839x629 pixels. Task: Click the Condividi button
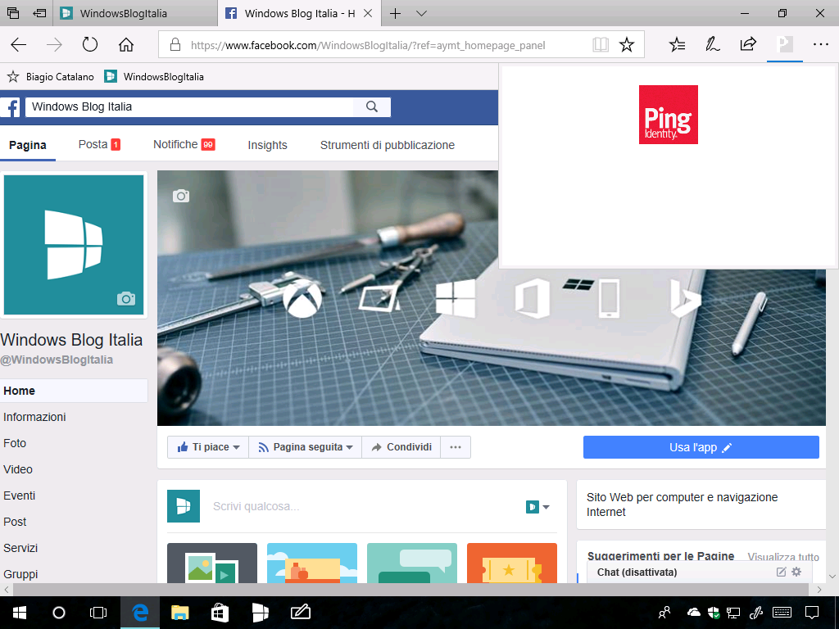(401, 447)
